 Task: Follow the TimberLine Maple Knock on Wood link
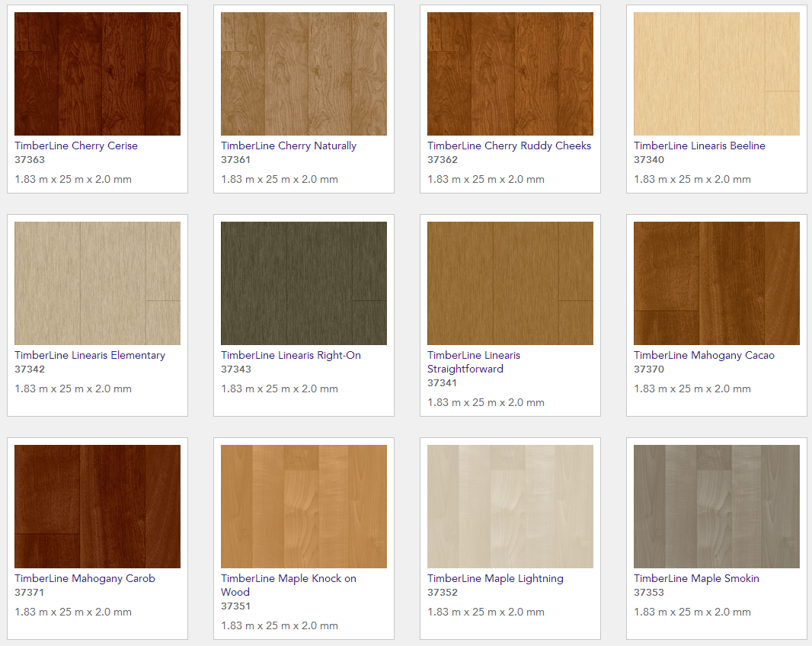click(289, 585)
